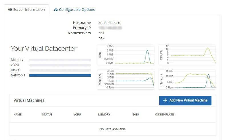This screenshot has width=226, height=140.
Task: Sort table by OS TEMPLATE column header
Action: click(x=164, y=115)
